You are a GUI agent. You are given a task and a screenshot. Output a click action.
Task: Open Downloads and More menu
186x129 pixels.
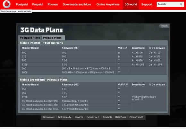pyautogui.click(x=77, y=4)
